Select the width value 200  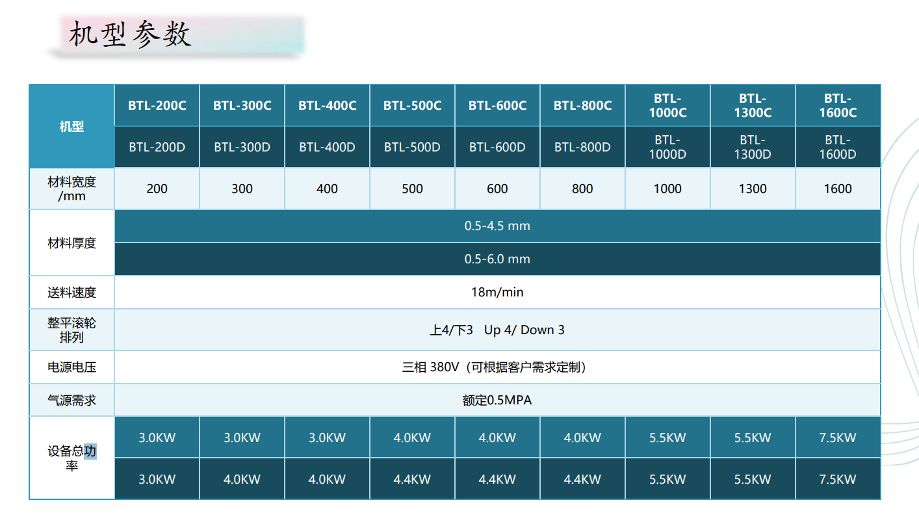pos(157,189)
